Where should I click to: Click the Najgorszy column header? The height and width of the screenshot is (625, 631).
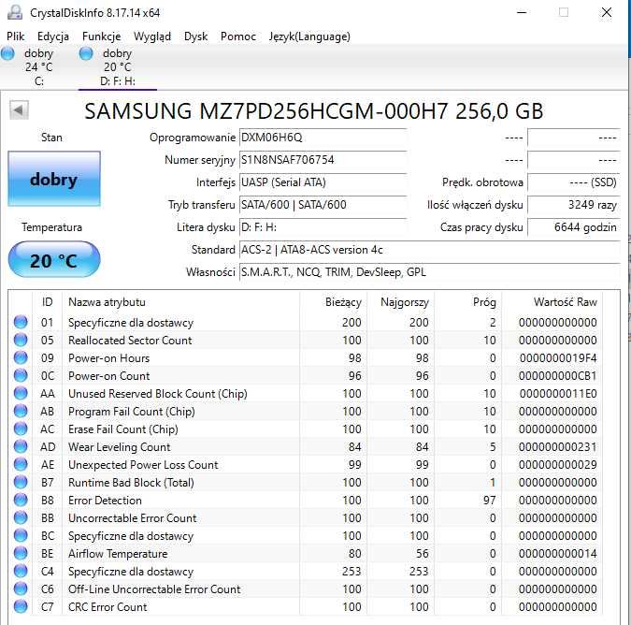400,302
